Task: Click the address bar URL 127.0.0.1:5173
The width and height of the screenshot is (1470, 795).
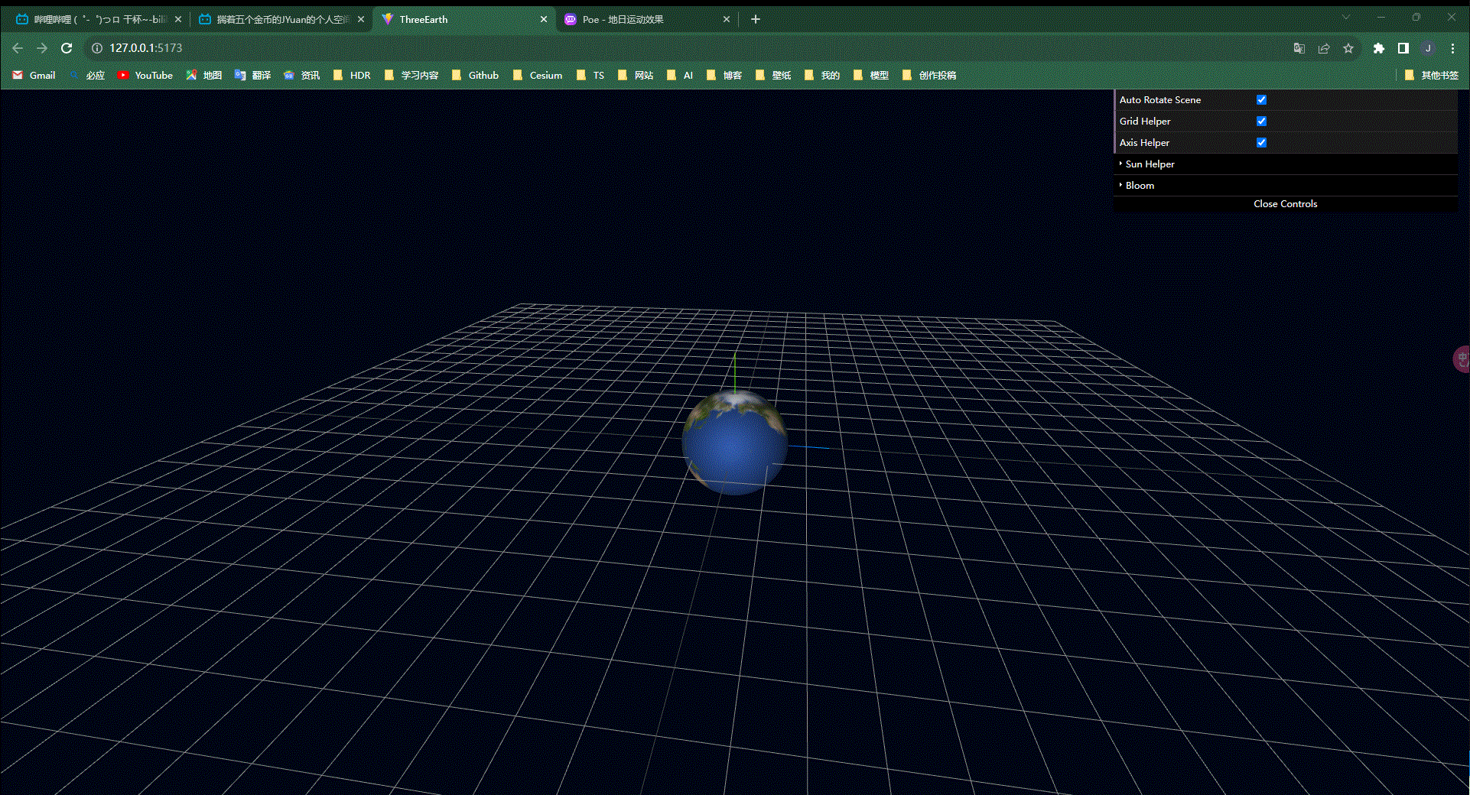Action: pyautogui.click(x=145, y=48)
